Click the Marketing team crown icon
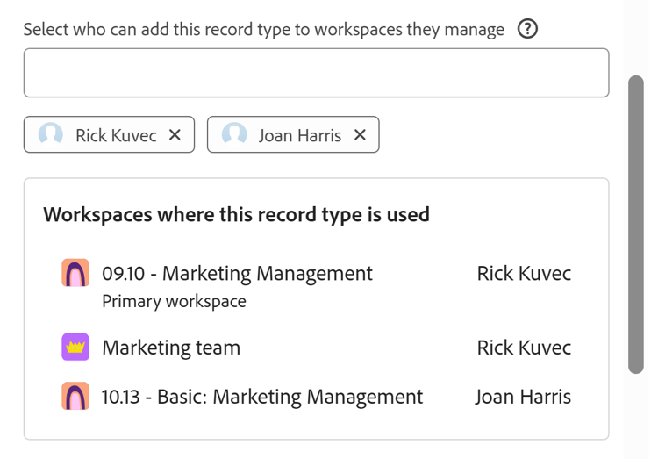 [x=76, y=348]
